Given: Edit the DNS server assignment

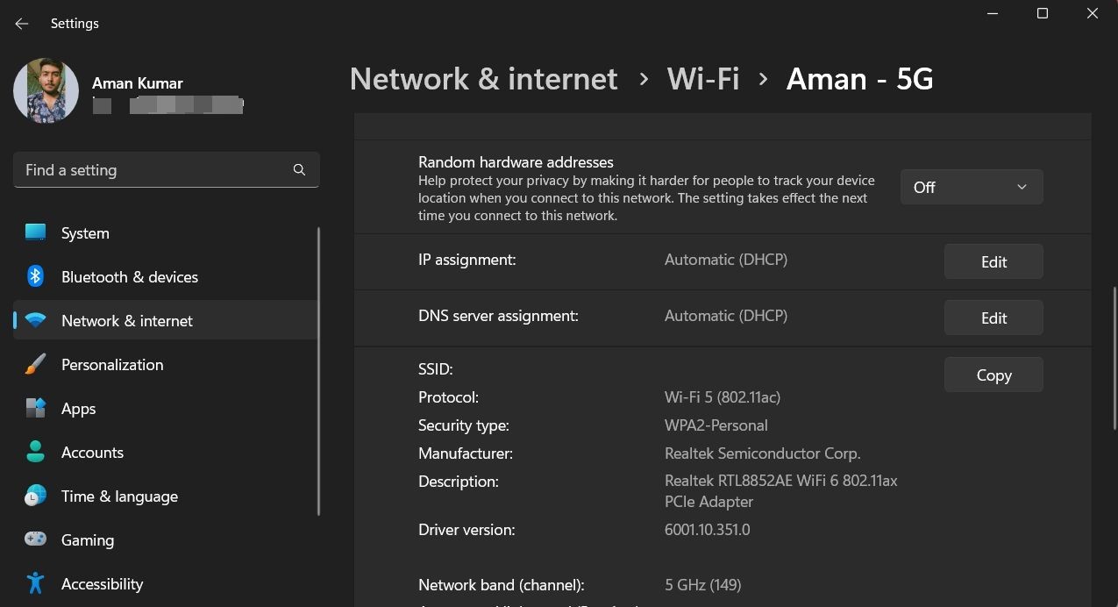Looking at the screenshot, I should pyautogui.click(x=993, y=318).
